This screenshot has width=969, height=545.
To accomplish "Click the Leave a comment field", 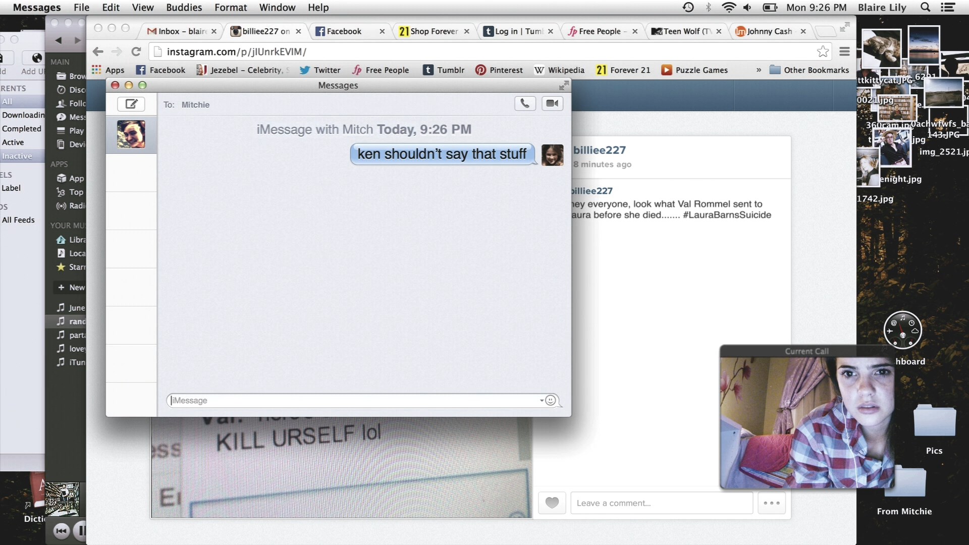I will [662, 503].
